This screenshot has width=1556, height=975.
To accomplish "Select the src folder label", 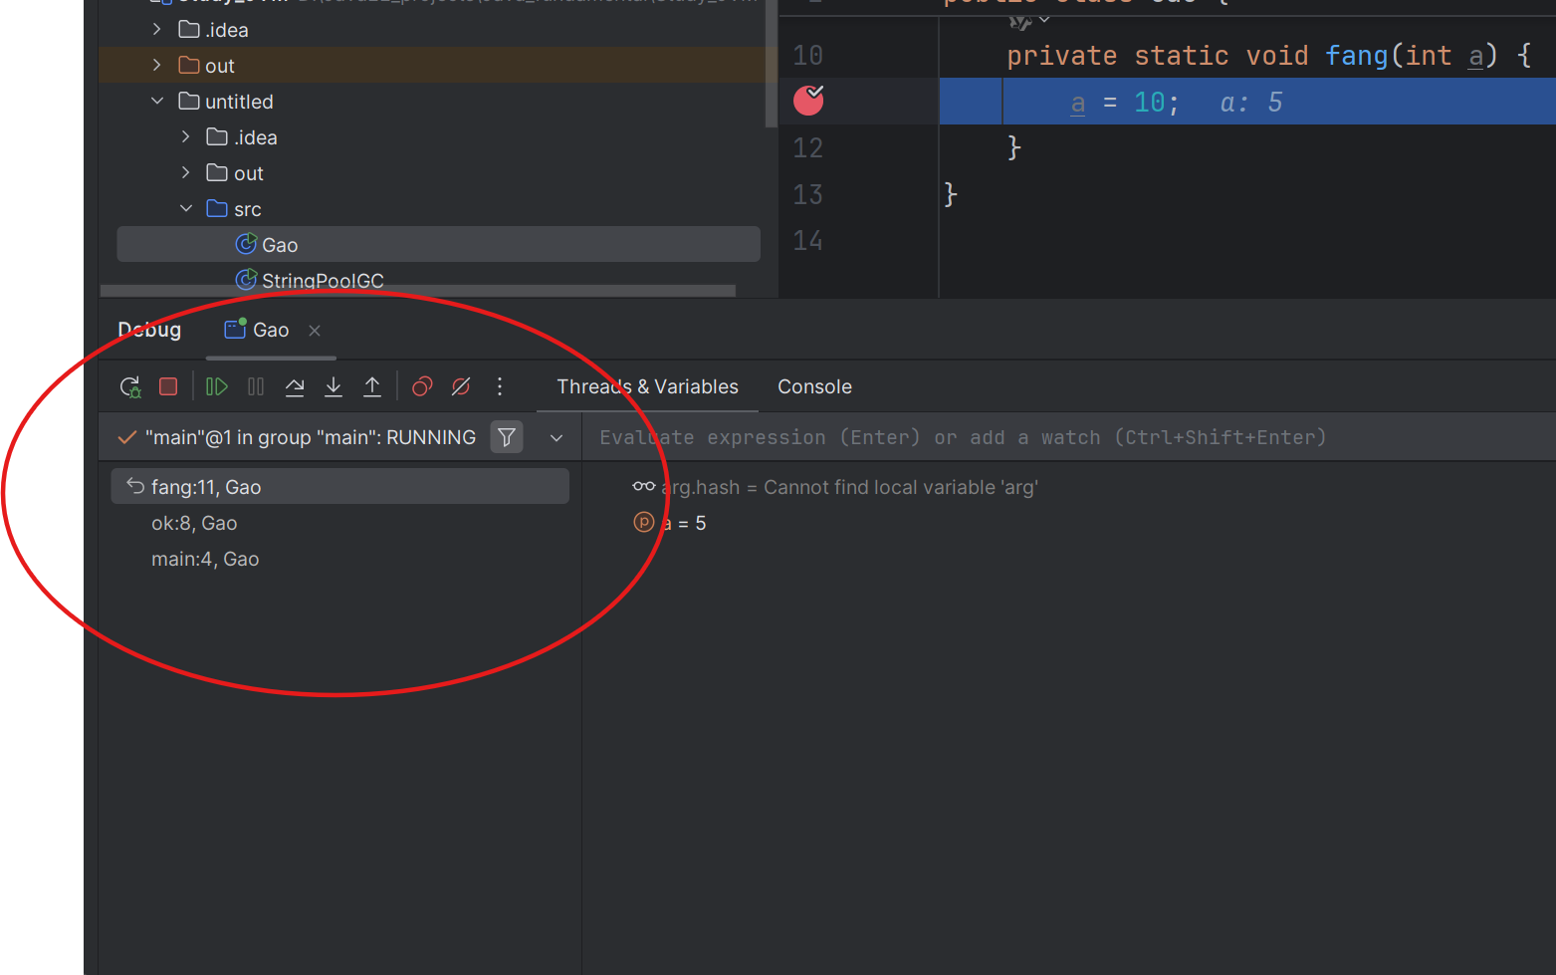I will [x=248, y=209].
